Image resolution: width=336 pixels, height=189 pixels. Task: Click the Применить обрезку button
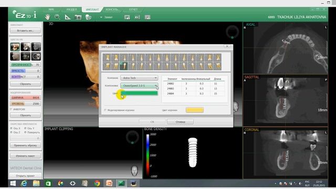tap(25, 145)
